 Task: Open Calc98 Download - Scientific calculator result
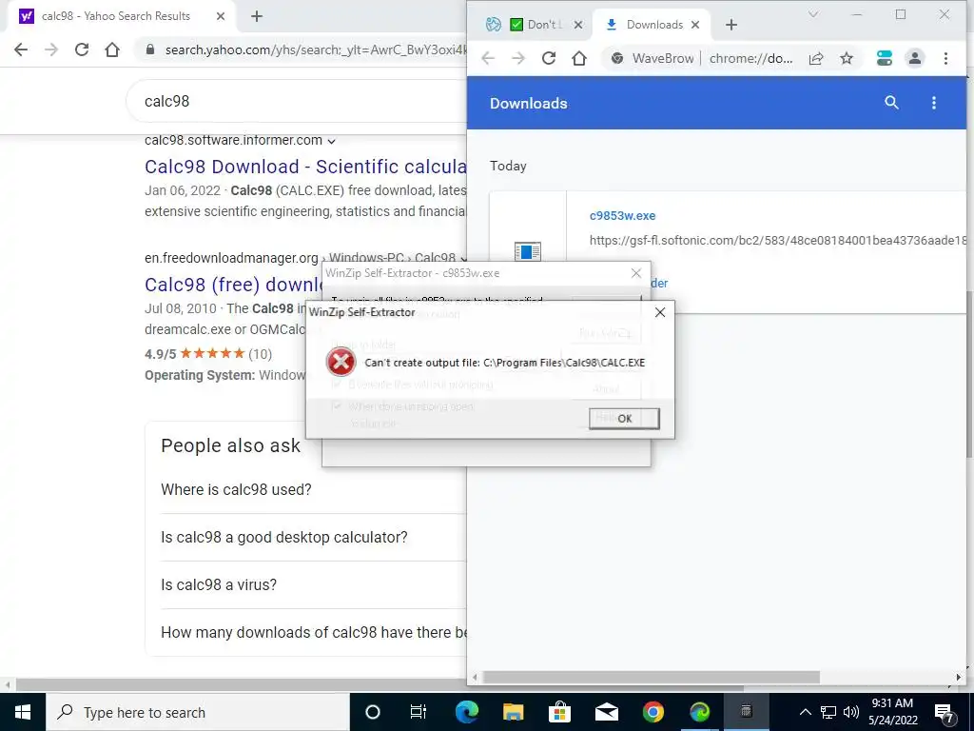pos(305,167)
